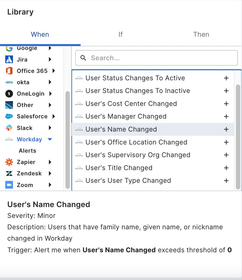Select User Status Changes To Inactive row

pyautogui.click(x=153, y=91)
